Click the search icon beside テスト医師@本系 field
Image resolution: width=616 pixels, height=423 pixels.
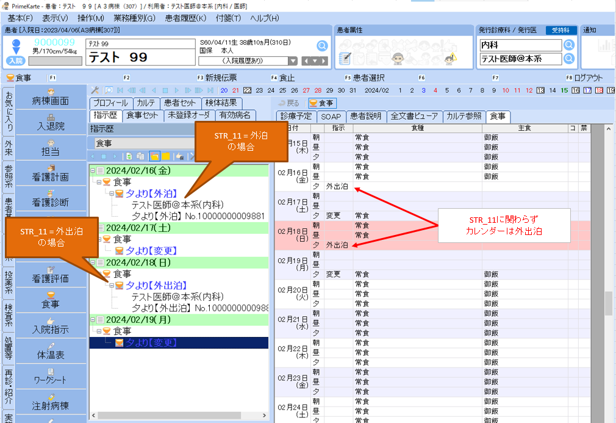569,59
